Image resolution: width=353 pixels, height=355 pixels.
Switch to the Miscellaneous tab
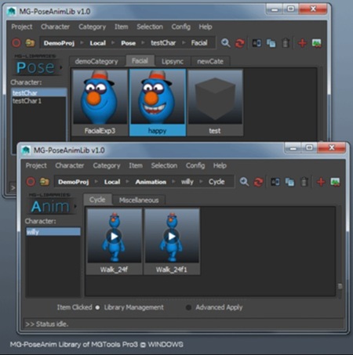click(x=139, y=200)
